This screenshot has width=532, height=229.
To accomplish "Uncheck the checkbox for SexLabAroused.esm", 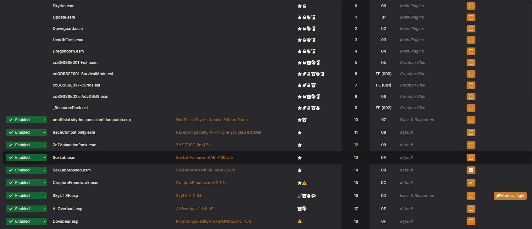I will coord(471,170).
